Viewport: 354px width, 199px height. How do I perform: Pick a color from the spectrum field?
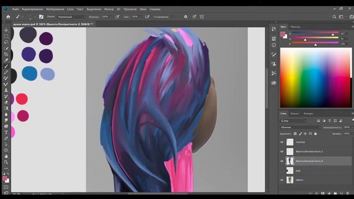[315, 77]
